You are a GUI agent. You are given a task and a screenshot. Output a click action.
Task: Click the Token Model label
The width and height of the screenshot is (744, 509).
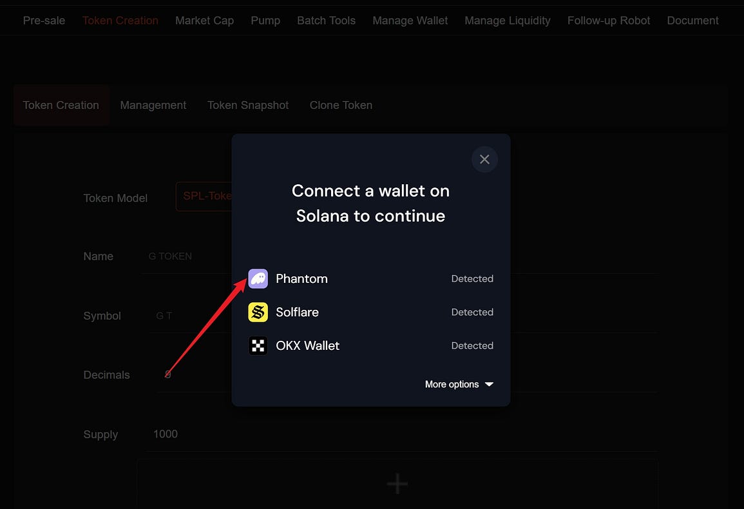tap(115, 198)
